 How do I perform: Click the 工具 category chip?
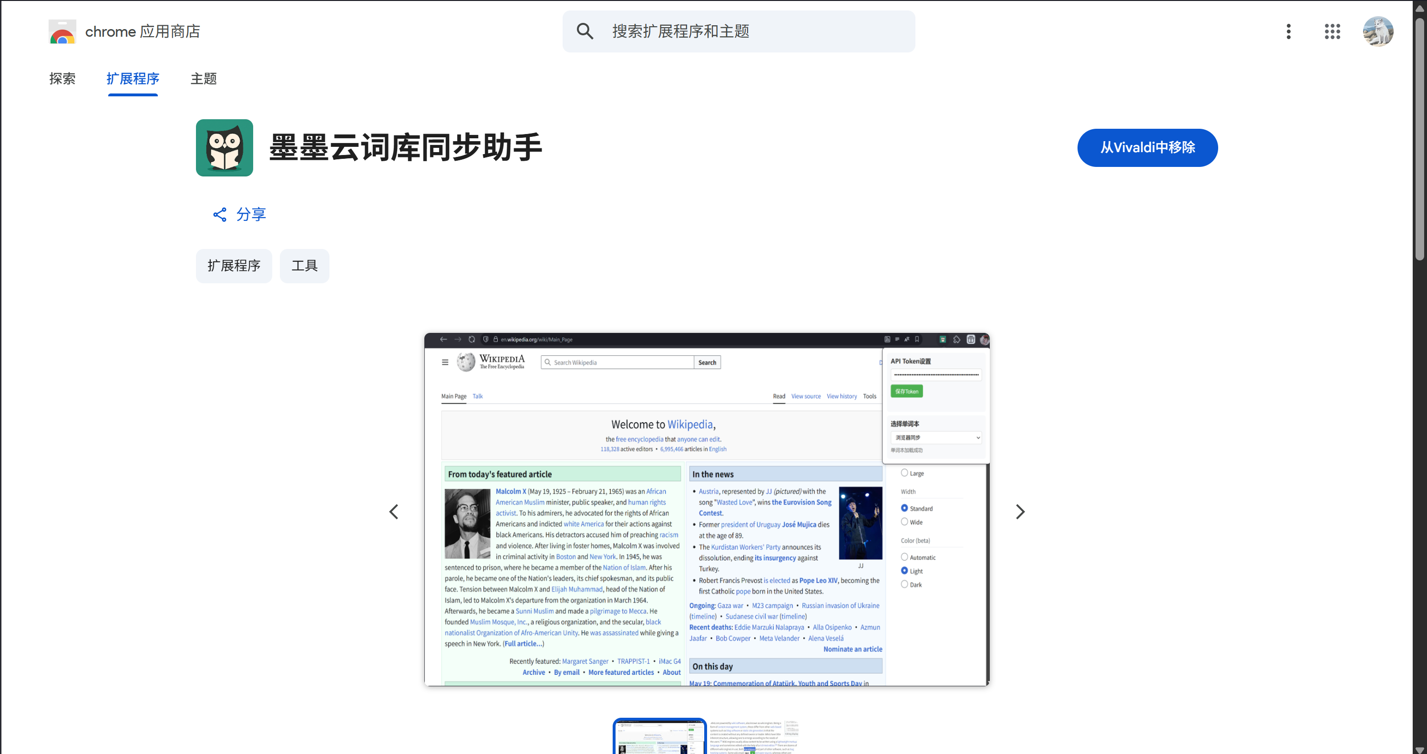(x=304, y=266)
